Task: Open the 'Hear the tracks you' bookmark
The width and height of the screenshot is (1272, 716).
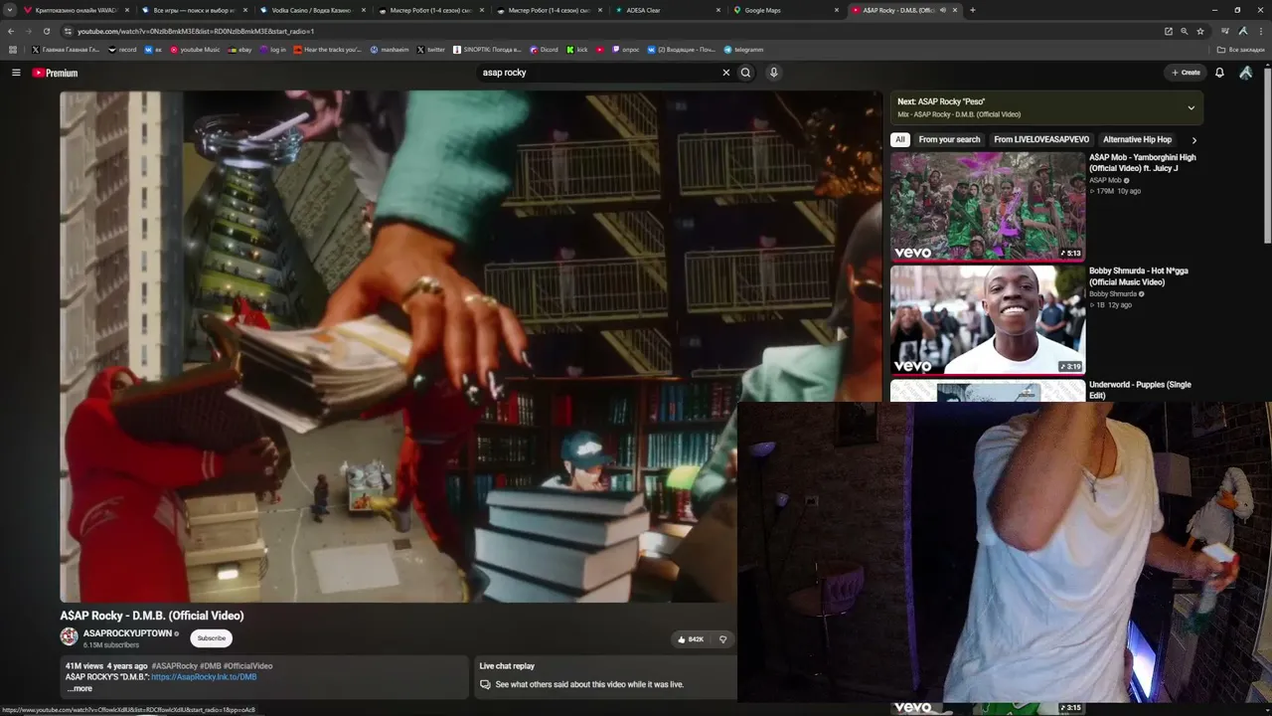Action: tap(328, 50)
